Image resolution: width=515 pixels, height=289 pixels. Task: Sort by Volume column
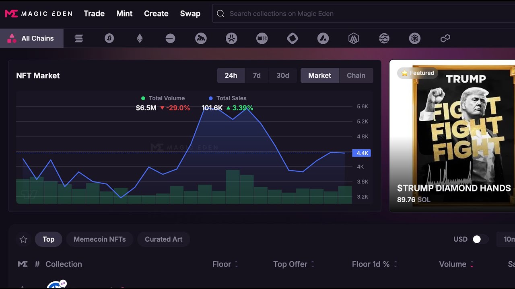point(457,264)
